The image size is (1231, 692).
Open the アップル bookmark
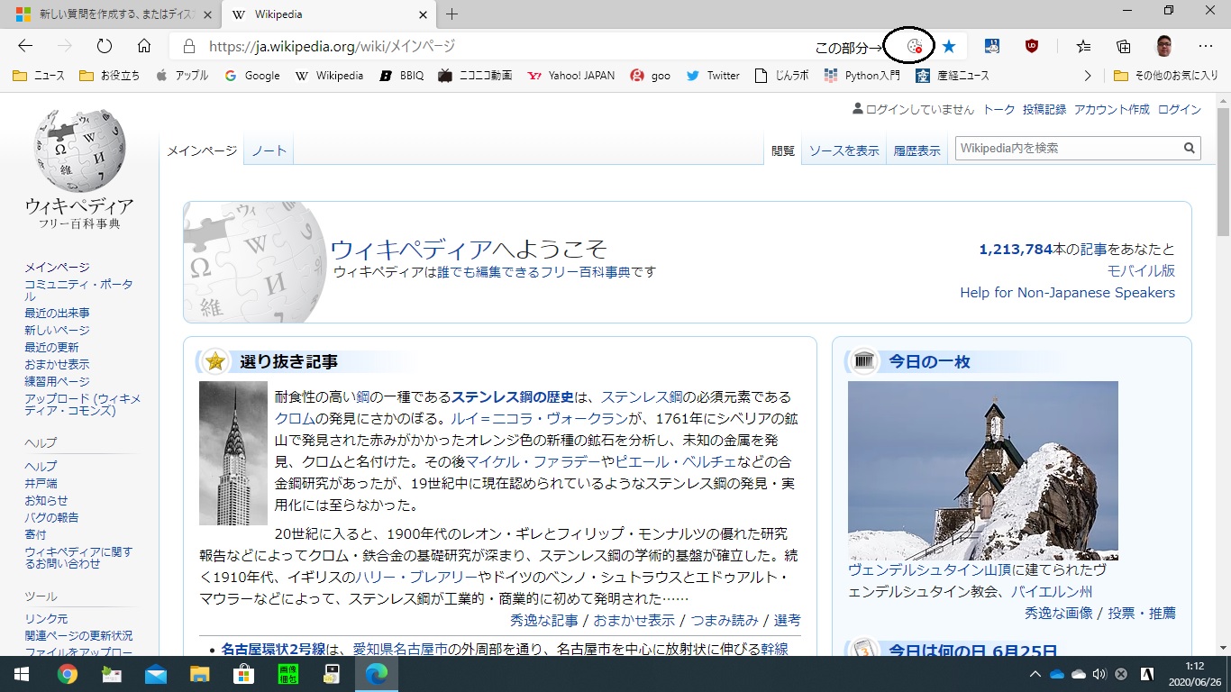(182, 76)
